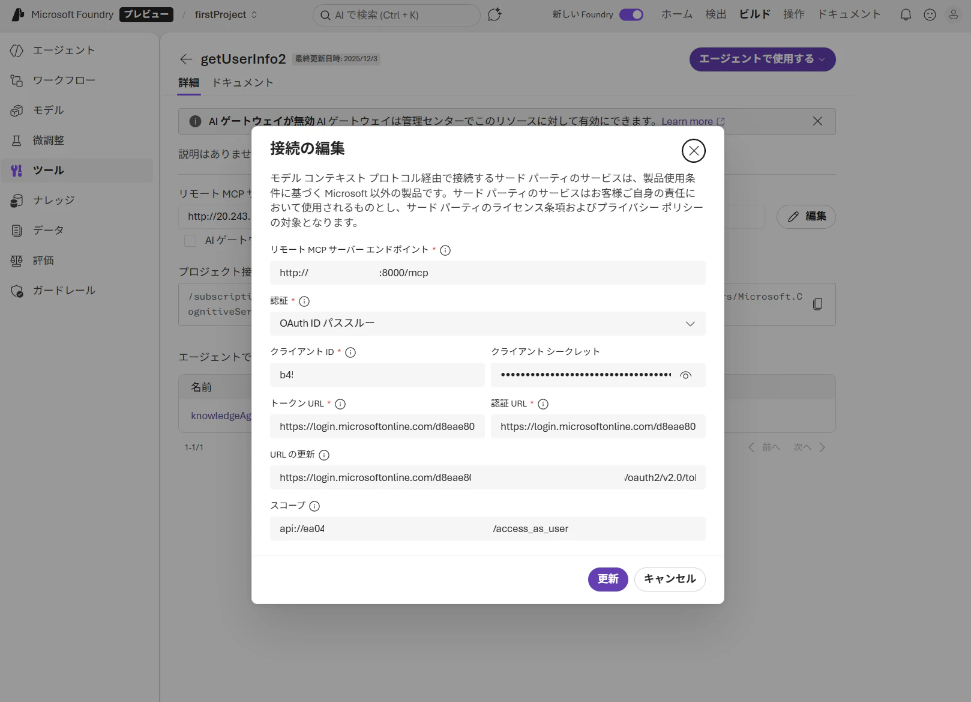The width and height of the screenshot is (971, 702).
Task: Open 評価 in the sidebar
Action: click(77, 261)
